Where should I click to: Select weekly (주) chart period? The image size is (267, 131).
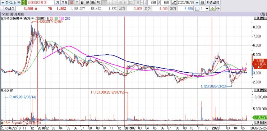click(x=77, y=3)
